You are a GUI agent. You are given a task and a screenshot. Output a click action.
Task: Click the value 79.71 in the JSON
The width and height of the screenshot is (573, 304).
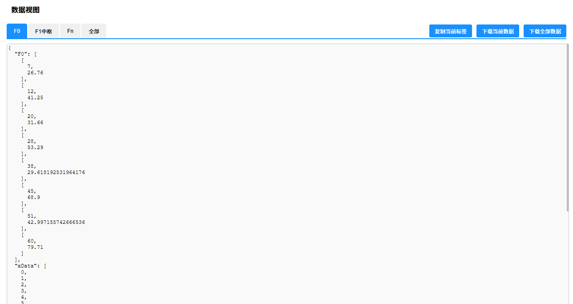point(35,247)
